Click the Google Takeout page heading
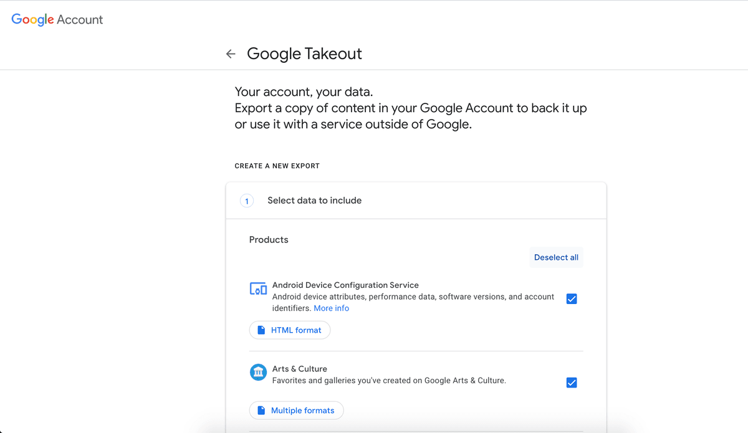The width and height of the screenshot is (748, 433). 304,54
